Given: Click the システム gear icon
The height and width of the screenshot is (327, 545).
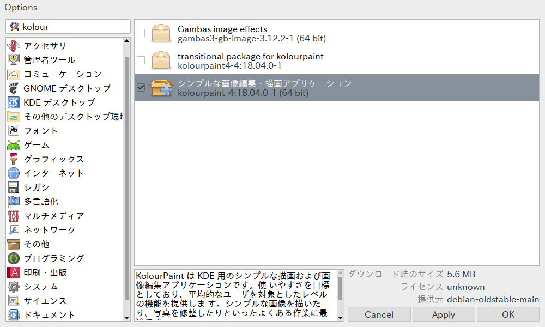Looking at the screenshot, I should click(x=14, y=287).
